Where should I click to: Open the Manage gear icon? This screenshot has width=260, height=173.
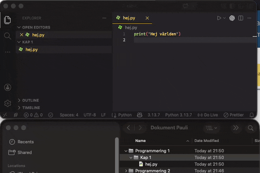coord(8,103)
